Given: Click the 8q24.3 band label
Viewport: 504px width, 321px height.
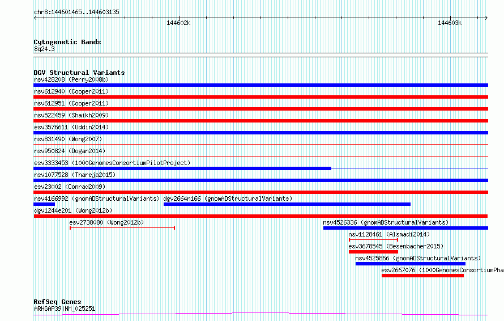Looking at the screenshot, I should pos(44,49).
